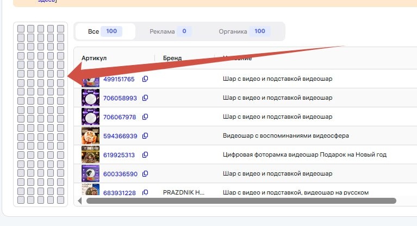This screenshot has width=417, height=226.
Task: Select the PRAZDNIK H... brand cell
Action: coord(184,192)
